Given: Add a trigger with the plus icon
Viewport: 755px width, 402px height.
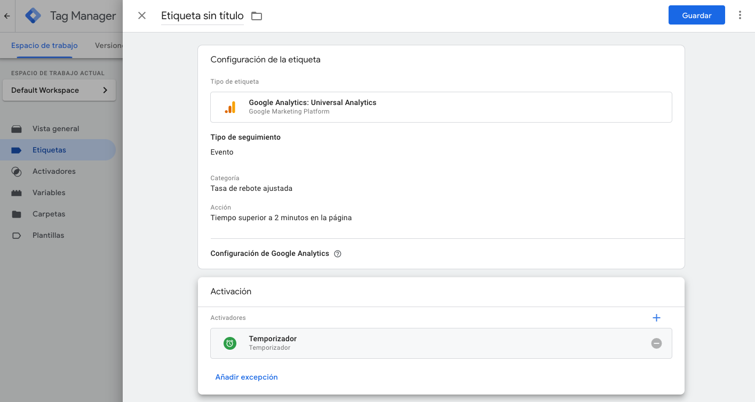Looking at the screenshot, I should [656, 318].
